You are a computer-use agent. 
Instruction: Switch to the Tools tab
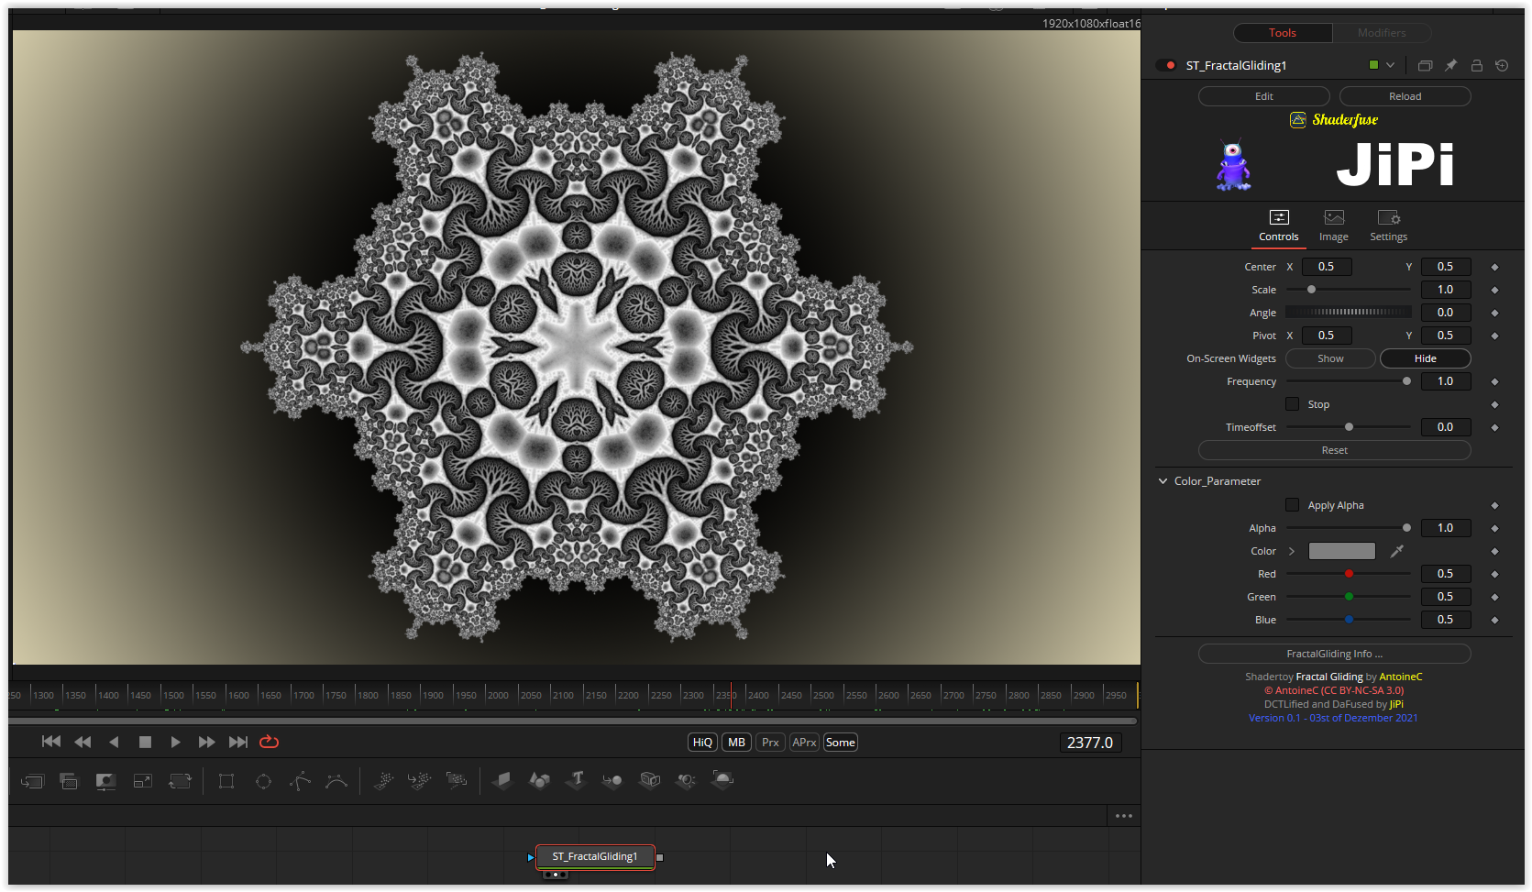(1283, 33)
